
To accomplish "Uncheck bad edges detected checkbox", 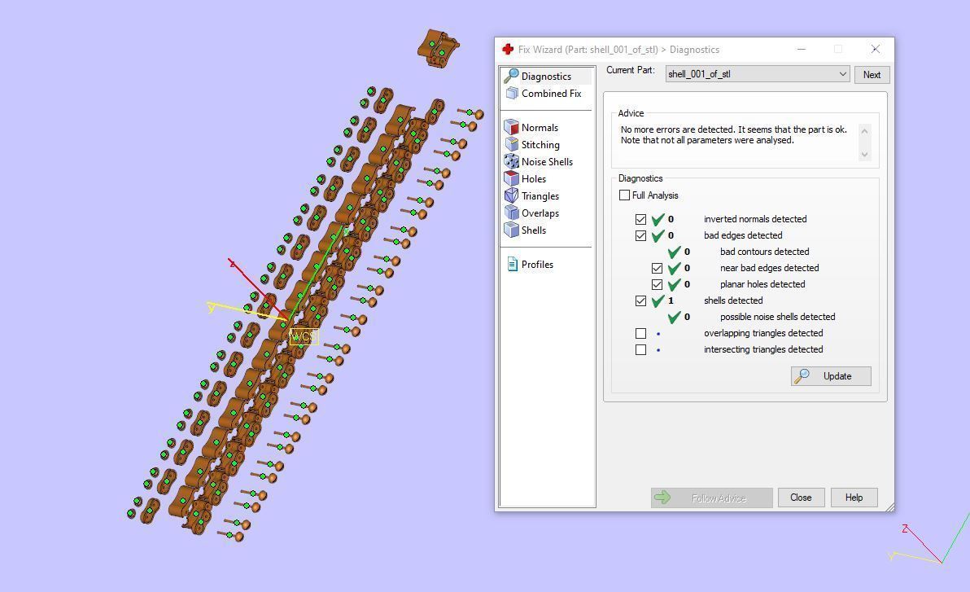I will [x=641, y=236].
